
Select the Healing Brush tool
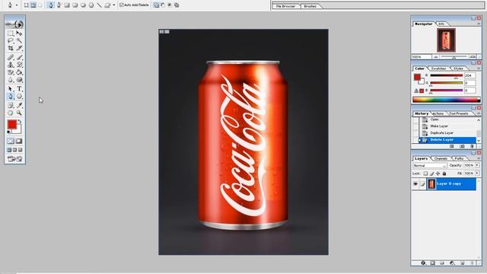[11, 57]
